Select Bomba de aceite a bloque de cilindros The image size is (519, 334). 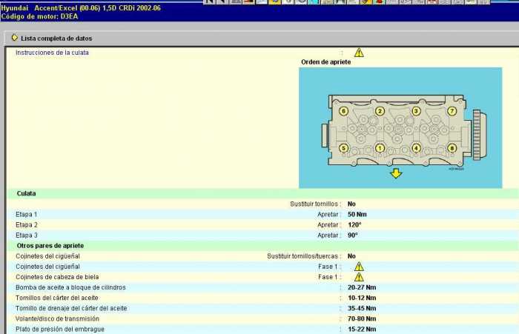(x=70, y=287)
